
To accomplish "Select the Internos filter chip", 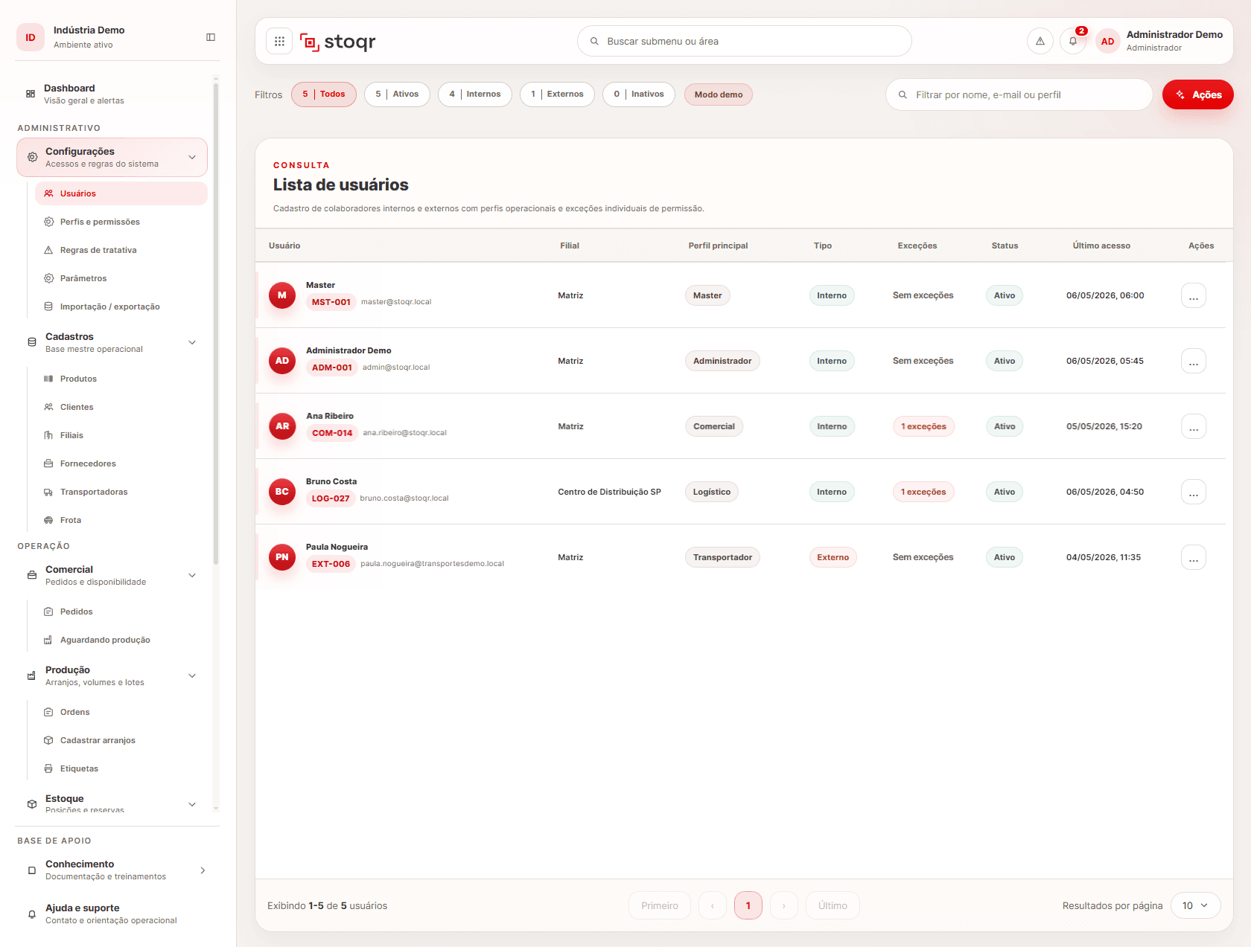I will 475,94.
